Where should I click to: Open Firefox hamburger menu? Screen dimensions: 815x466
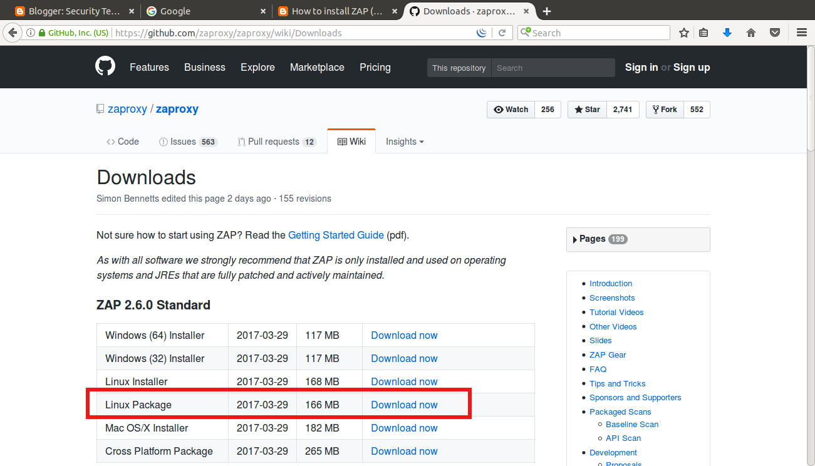(x=802, y=33)
